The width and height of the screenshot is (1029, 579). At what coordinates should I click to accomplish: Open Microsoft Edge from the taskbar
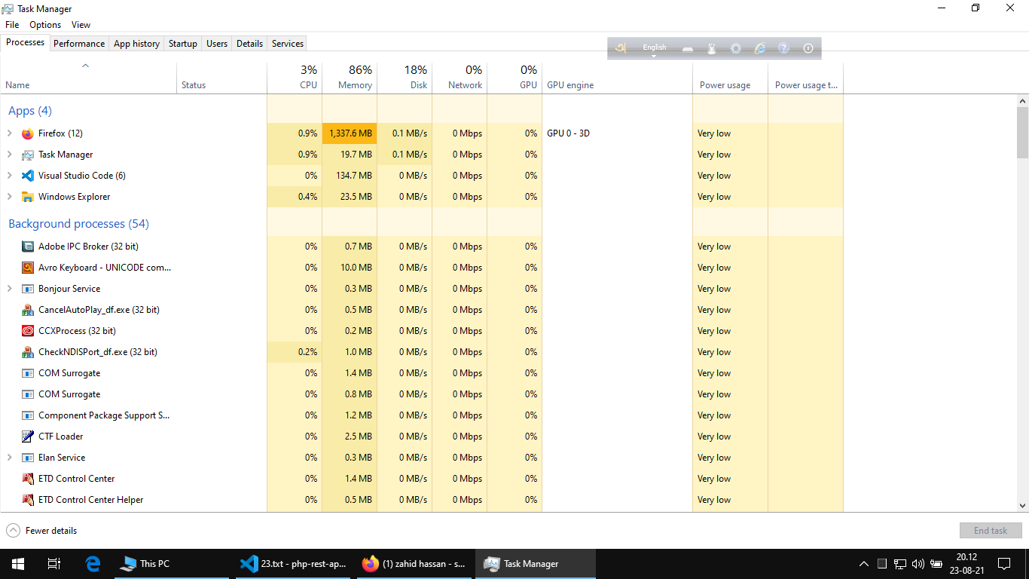coord(93,563)
